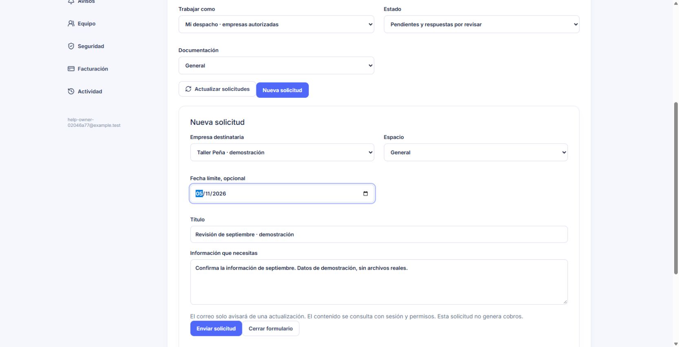Click the scrollbar down arrow at the bottom
679x347 pixels.
(x=676, y=344)
